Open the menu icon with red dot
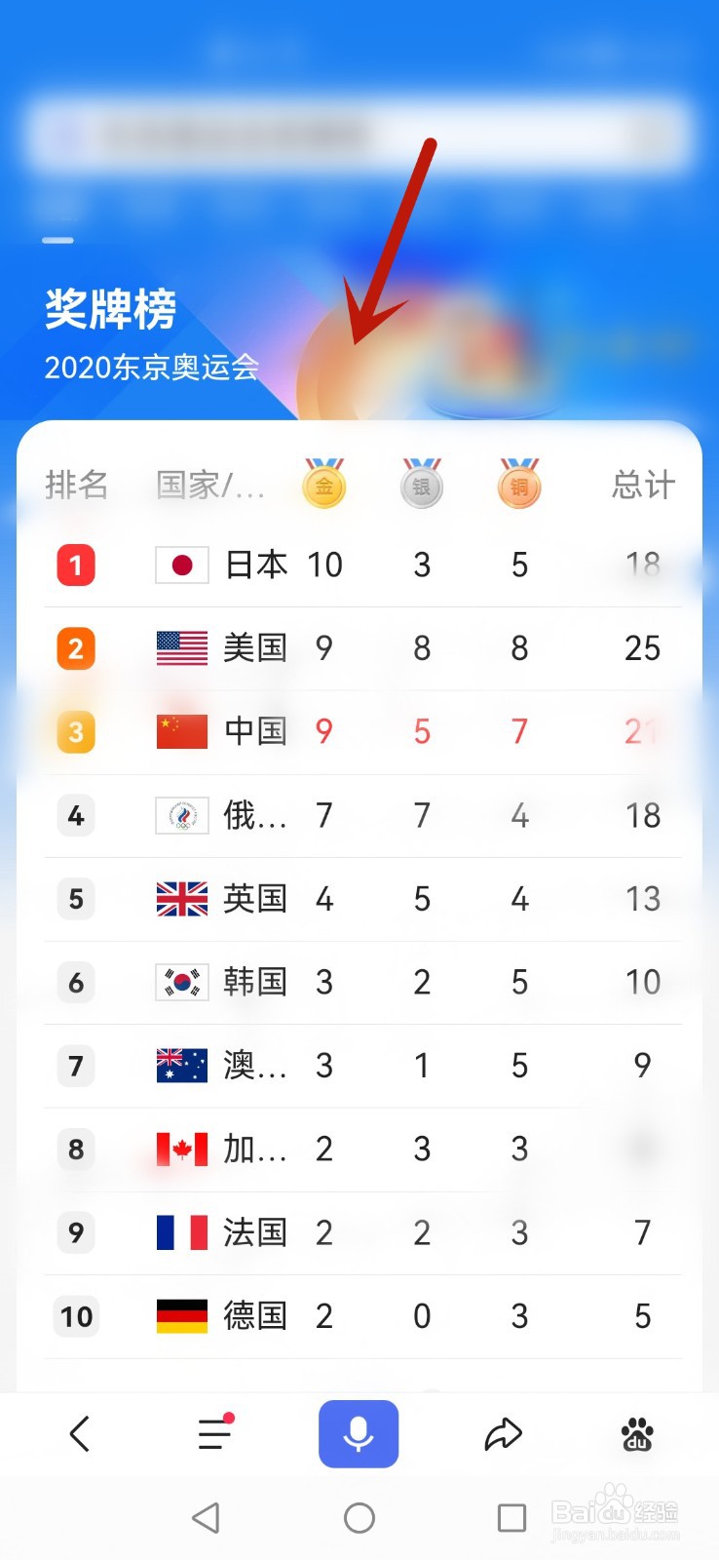719x1560 pixels. pos(215,1432)
